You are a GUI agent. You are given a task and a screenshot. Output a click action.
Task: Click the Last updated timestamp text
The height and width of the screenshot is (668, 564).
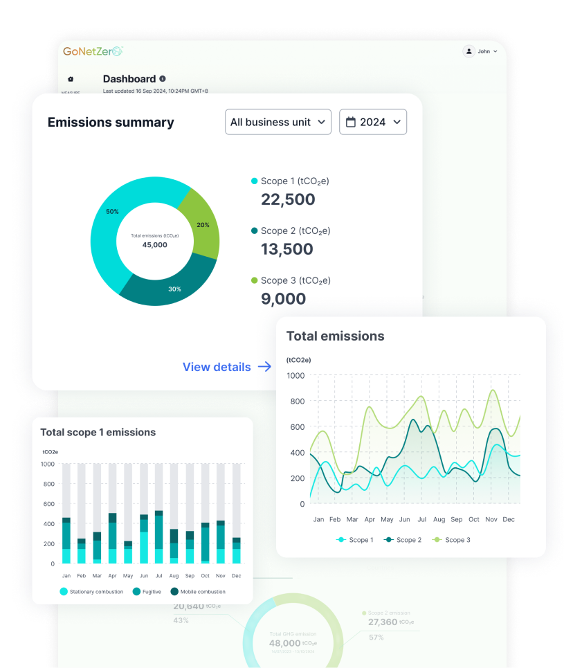tap(156, 91)
